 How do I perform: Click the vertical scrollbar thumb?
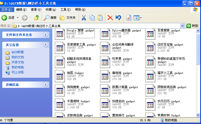click(x=198, y=49)
